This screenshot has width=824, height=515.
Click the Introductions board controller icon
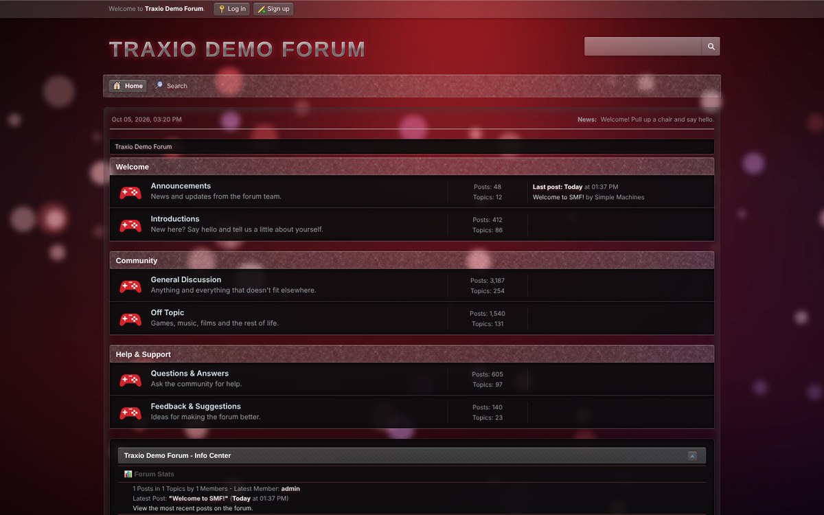click(x=130, y=225)
